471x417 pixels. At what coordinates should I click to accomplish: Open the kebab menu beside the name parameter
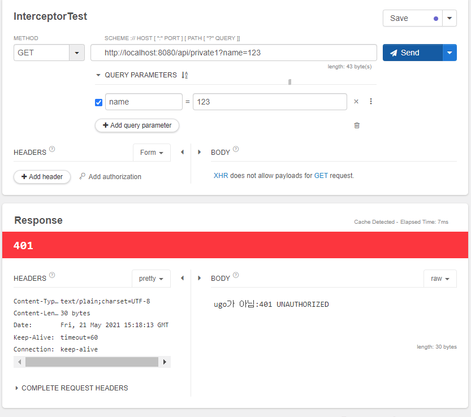point(371,101)
